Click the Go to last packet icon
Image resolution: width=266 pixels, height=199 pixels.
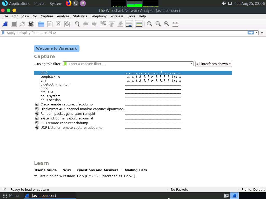tap(120, 24)
